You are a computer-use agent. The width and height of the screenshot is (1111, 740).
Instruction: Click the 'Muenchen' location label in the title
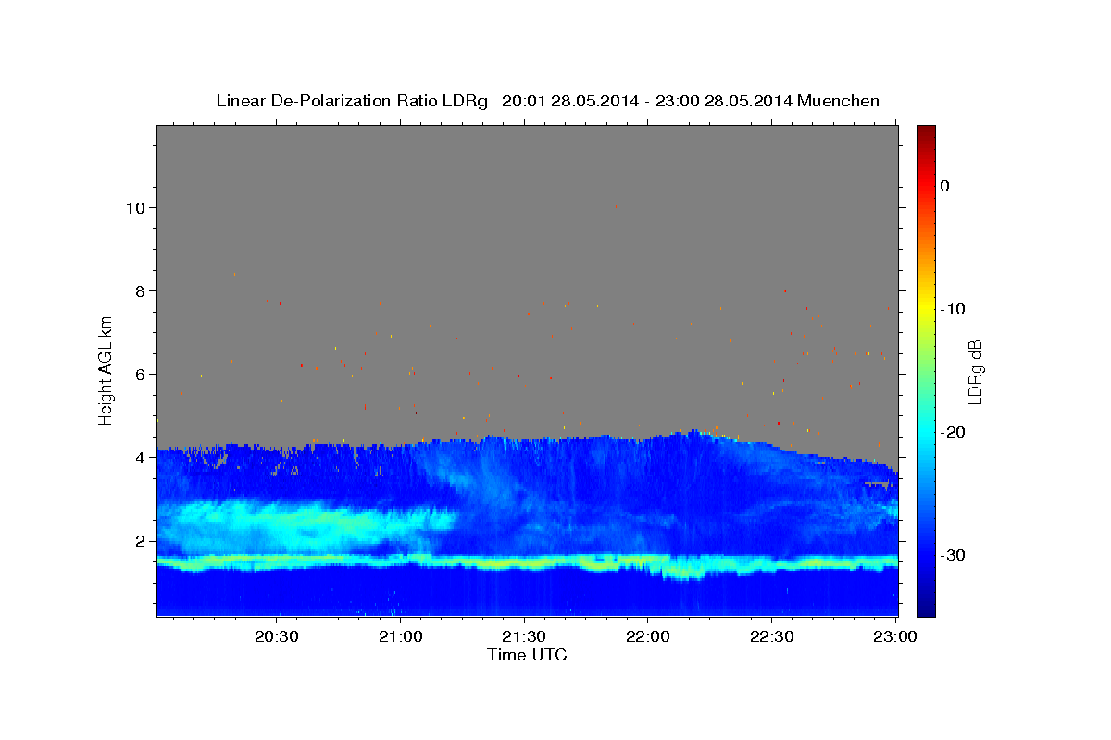(841, 101)
